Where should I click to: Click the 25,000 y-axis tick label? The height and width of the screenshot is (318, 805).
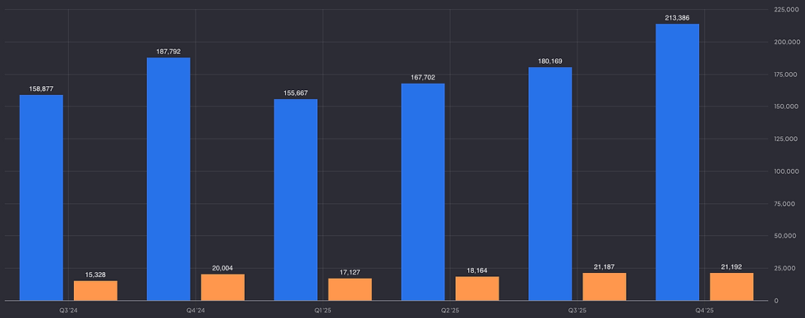785,268
